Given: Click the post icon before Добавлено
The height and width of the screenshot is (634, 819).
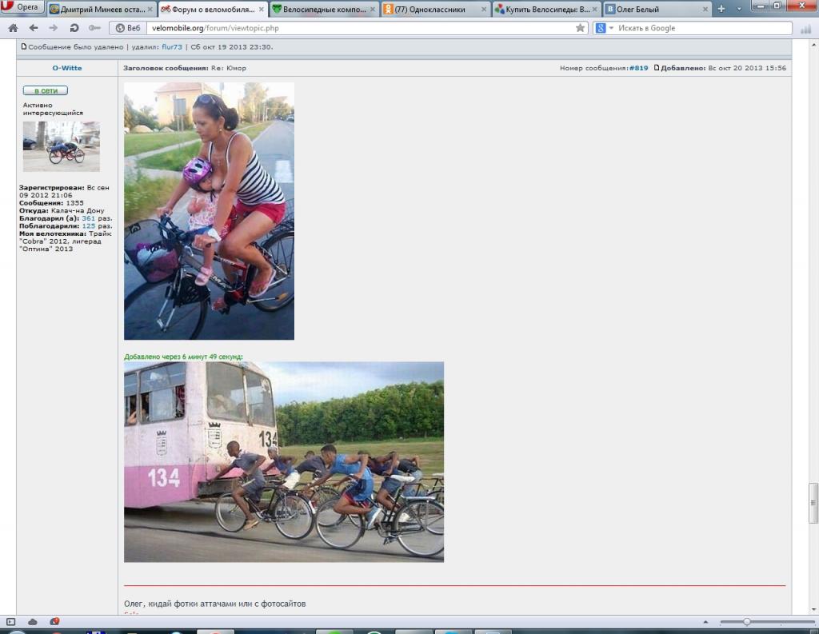Looking at the screenshot, I should (x=657, y=68).
